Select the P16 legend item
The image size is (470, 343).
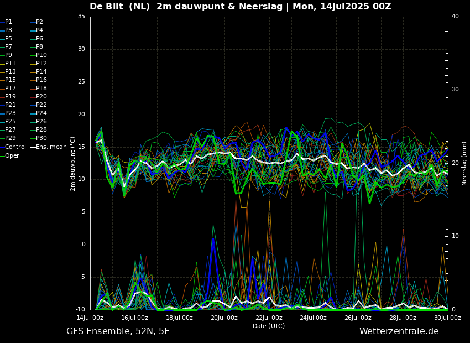39,80
